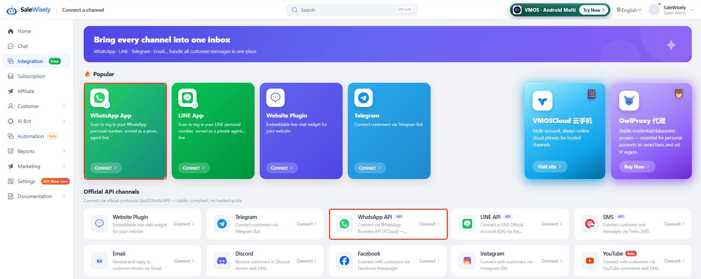Click Connect link for Instagram
Screen dimensions: 701x279
pyautogui.click(x=552, y=261)
